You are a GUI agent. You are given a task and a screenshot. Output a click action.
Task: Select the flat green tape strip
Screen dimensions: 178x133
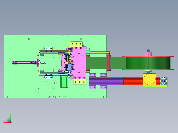106,63
